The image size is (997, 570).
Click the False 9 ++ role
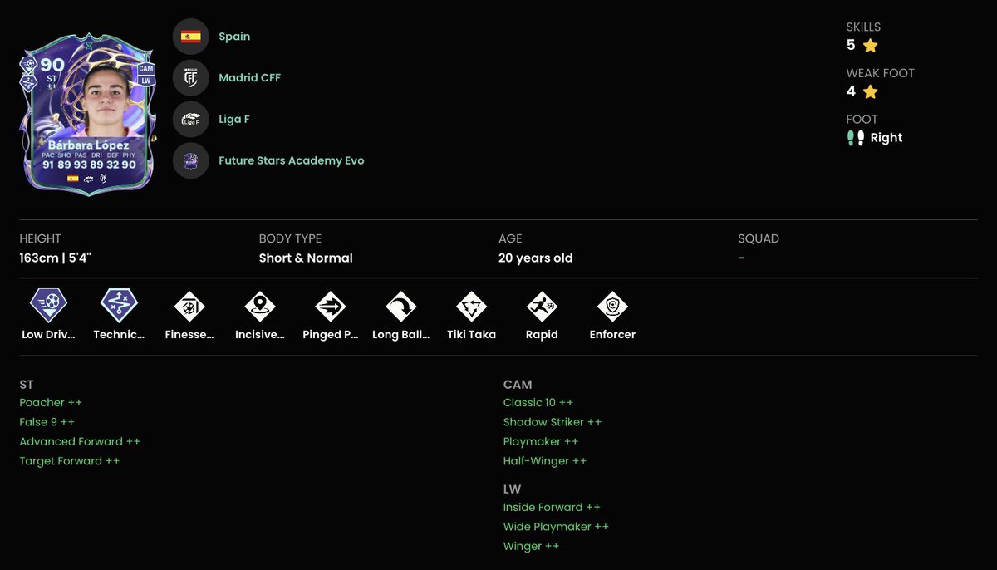(x=47, y=422)
